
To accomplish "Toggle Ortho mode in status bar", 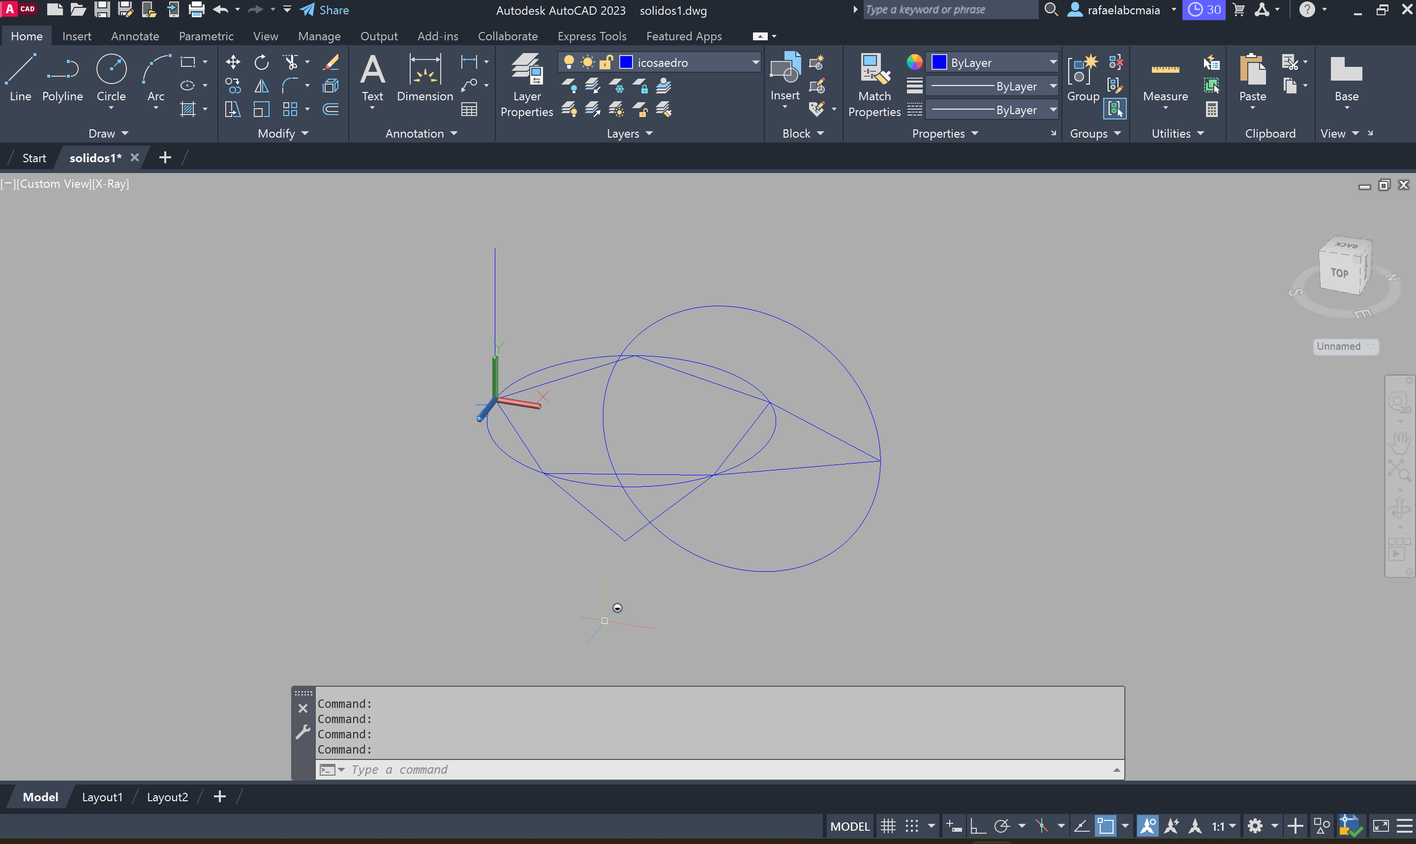I will coord(977,826).
